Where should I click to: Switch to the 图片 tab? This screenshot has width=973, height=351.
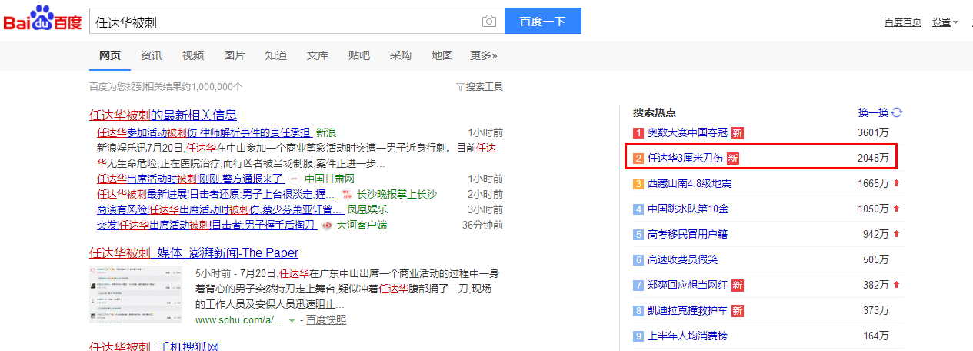235,55
